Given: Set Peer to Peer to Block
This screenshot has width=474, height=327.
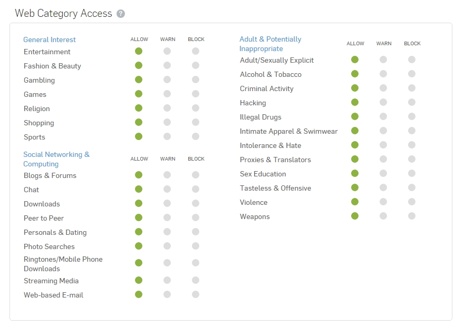Looking at the screenshot, I should tap(196, 217).
